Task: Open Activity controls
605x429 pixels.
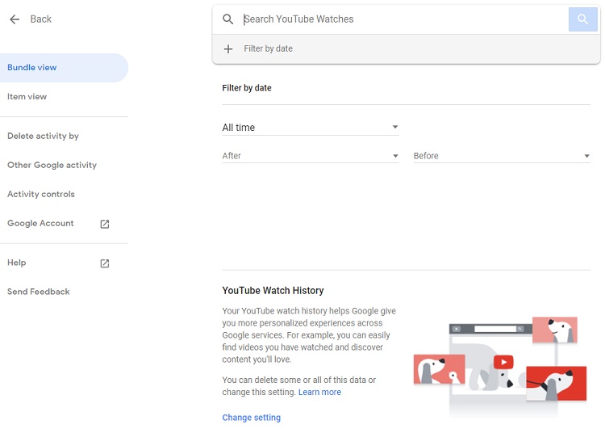Action: [x=41, y=195]
